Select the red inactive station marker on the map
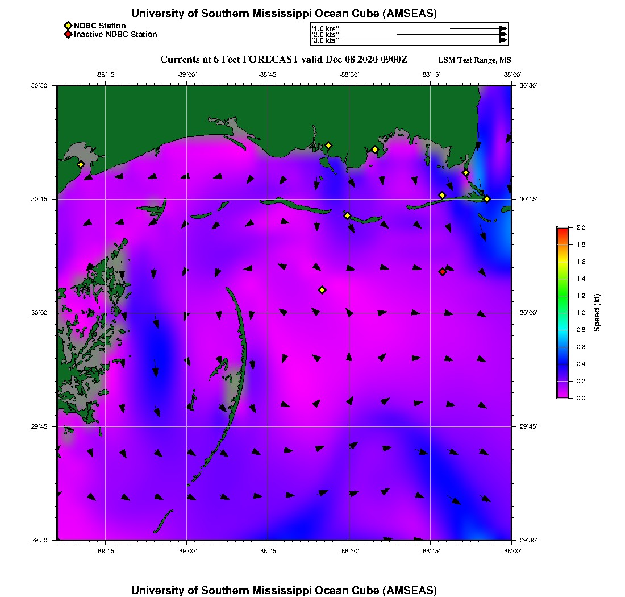 point(443,272)
